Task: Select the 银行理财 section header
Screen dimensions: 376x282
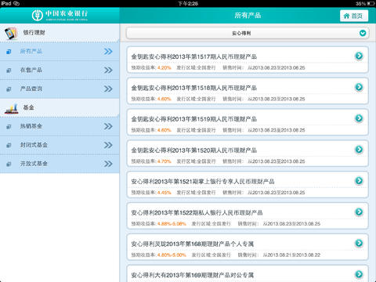Action: tap(60, 33)
